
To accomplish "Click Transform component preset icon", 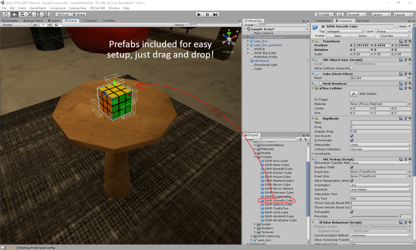I will (x=406, y=41).
